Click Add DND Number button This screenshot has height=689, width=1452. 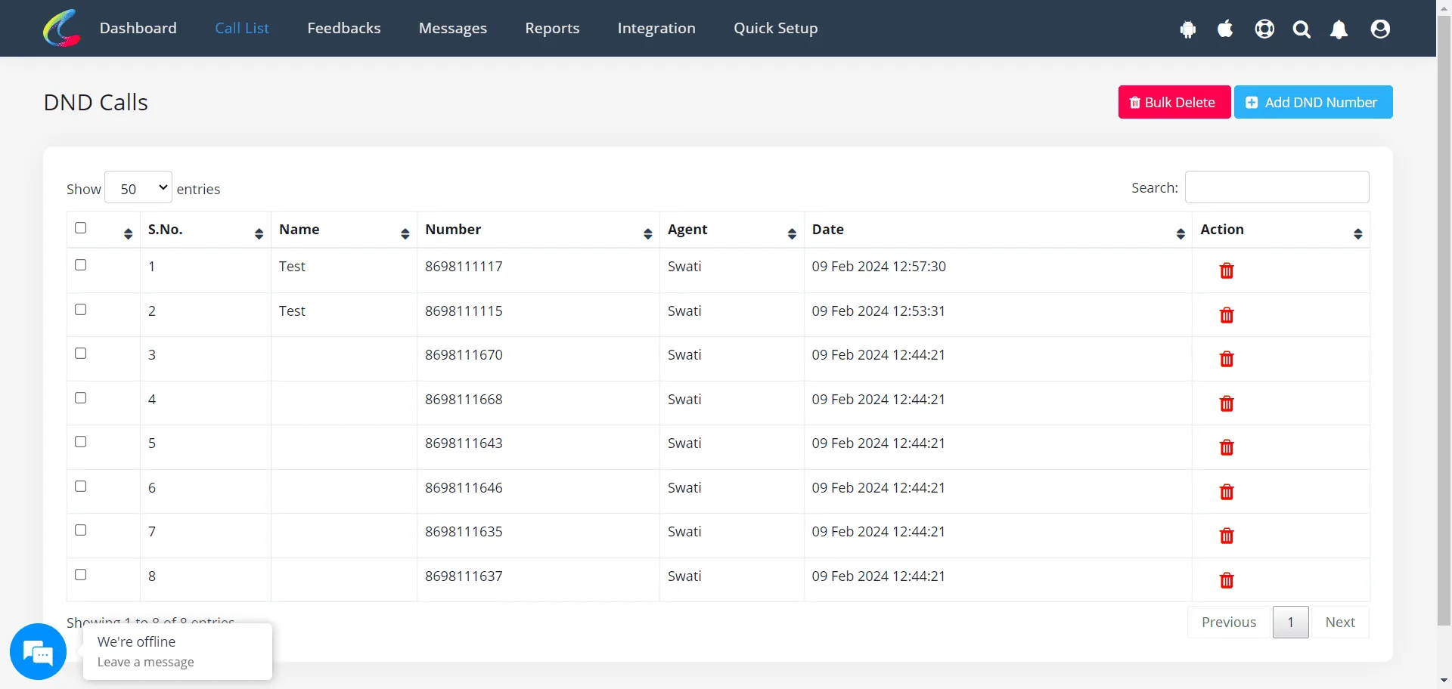[x=1314, y=102]
